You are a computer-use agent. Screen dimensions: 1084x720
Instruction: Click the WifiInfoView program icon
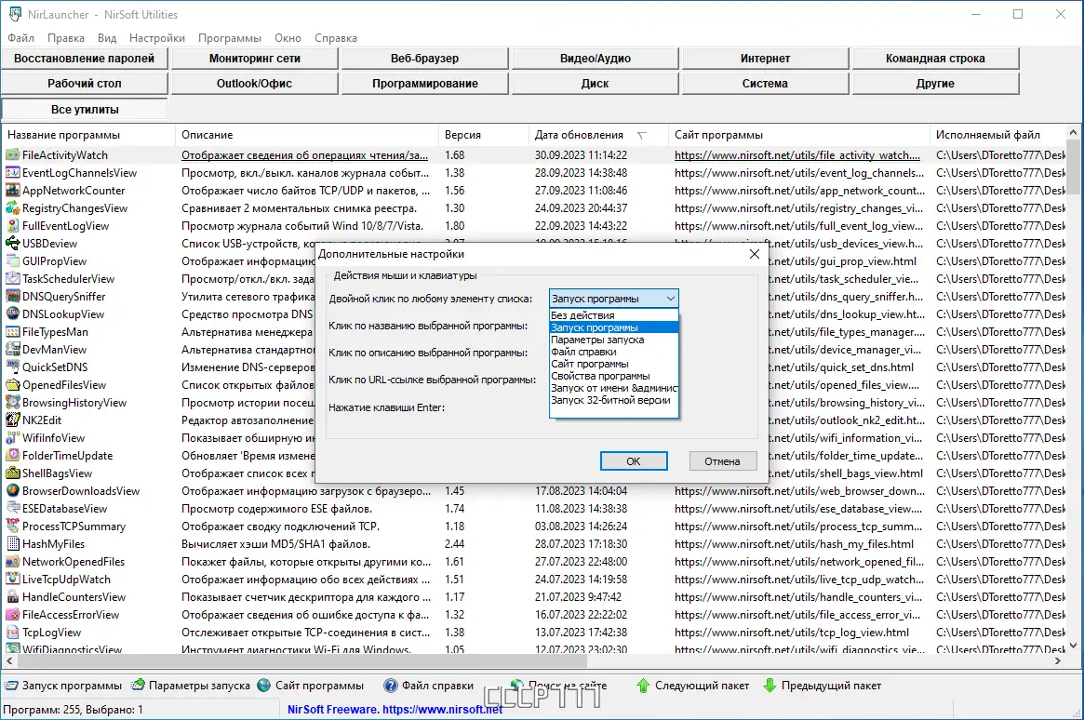(12, 438)
